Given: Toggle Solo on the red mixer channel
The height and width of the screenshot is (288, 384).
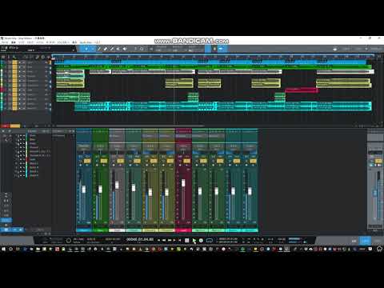Looking at the screenshot, I should 187,161.
